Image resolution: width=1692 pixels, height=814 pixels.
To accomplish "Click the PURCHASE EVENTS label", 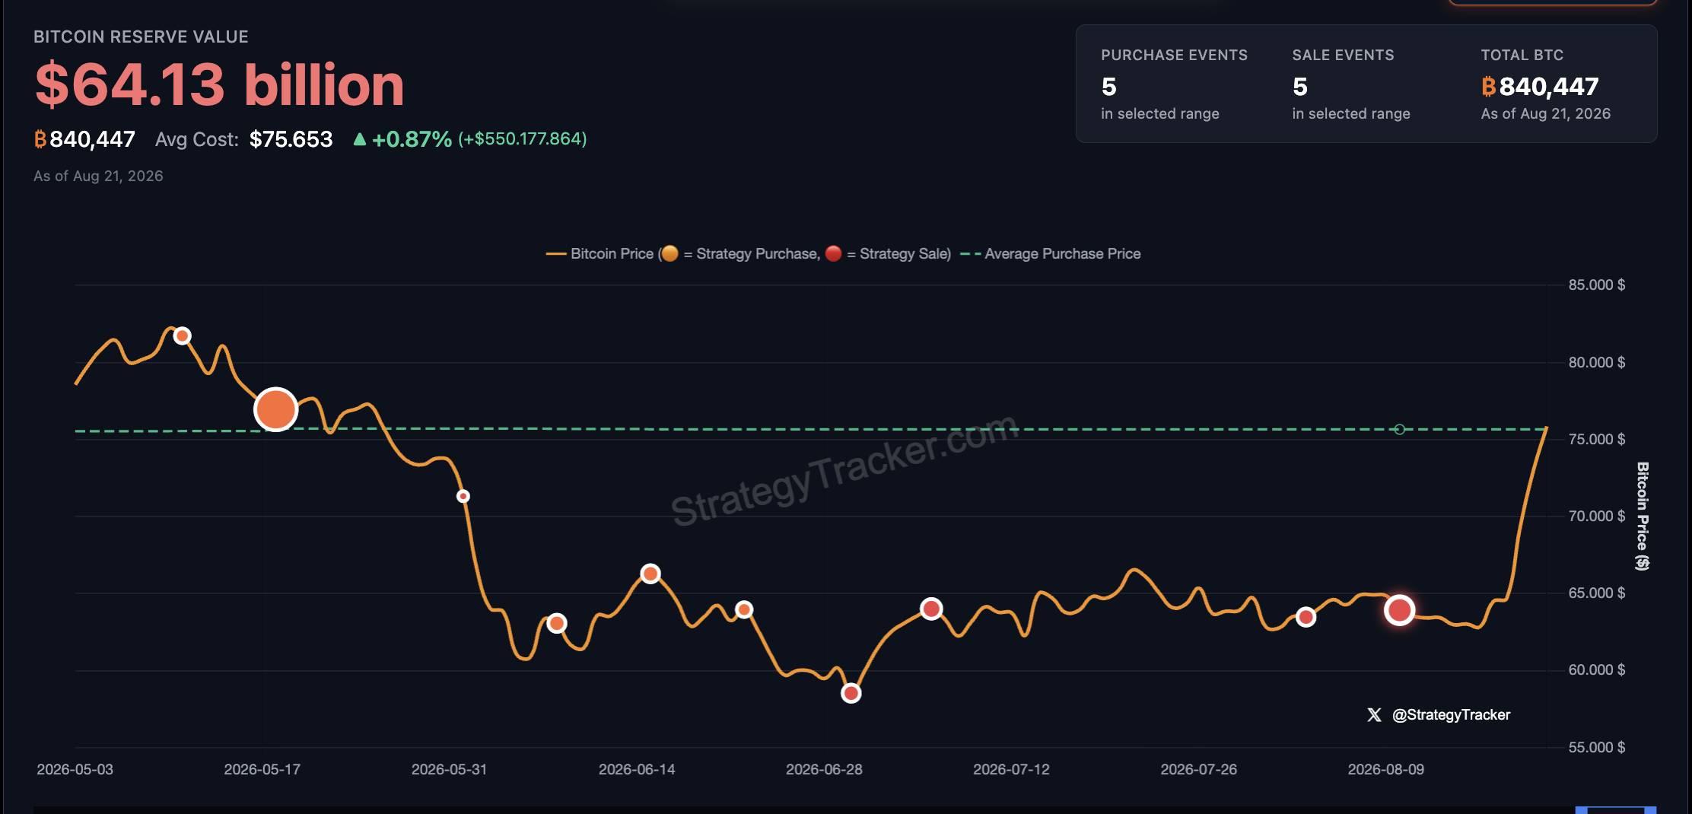I will (x=1174, y=55).
